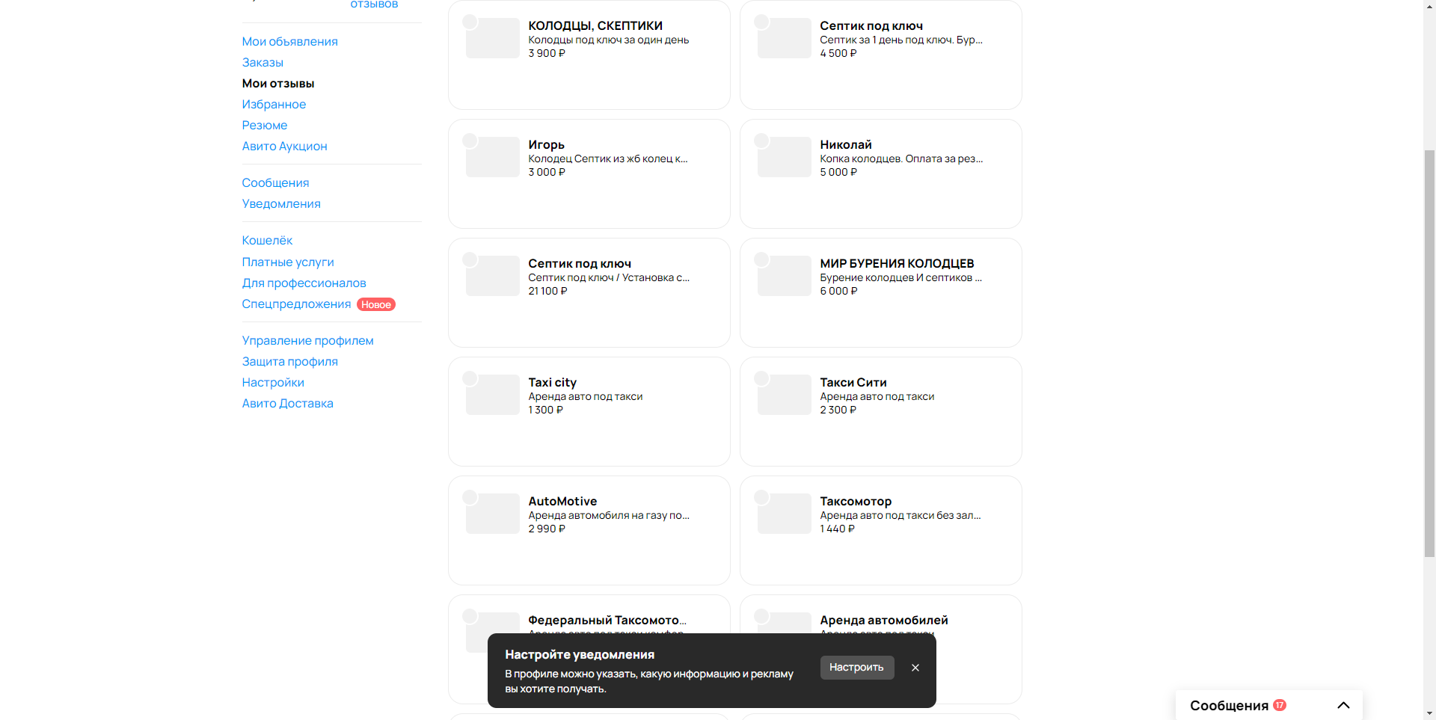Viewport: 1436px width, 720px height.
Task: Click the Септик под ключ title priced 4 500 ₽
Action: point(871,26)
